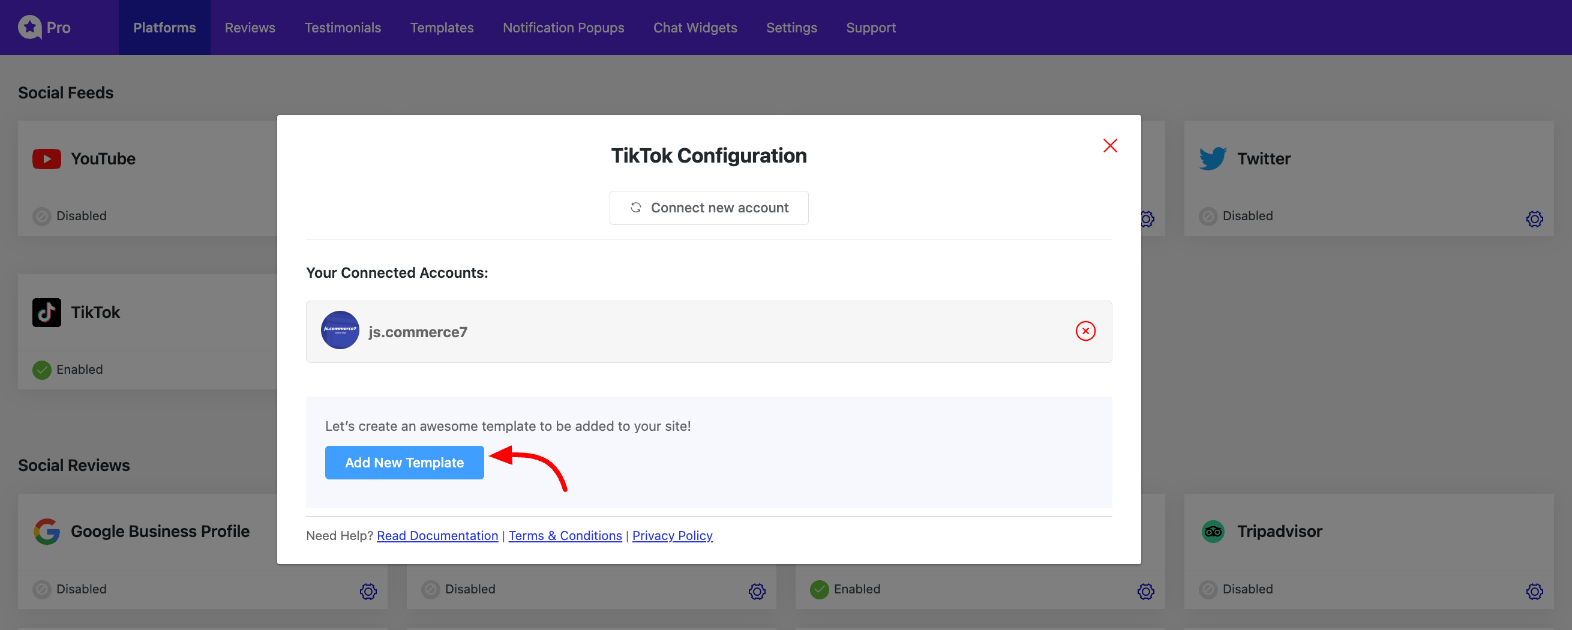The image size is (1572, 630).
Task: Click the YouTube card title
Action: (103, 159)
